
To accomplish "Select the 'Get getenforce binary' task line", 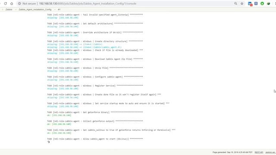I will (x=95, y=112).
